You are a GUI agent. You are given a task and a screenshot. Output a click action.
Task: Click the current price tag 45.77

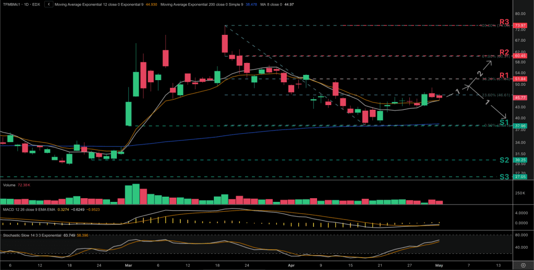(x=519, y=97)
